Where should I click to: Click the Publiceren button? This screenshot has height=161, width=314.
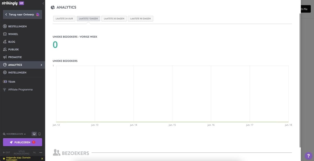(23, 142)
